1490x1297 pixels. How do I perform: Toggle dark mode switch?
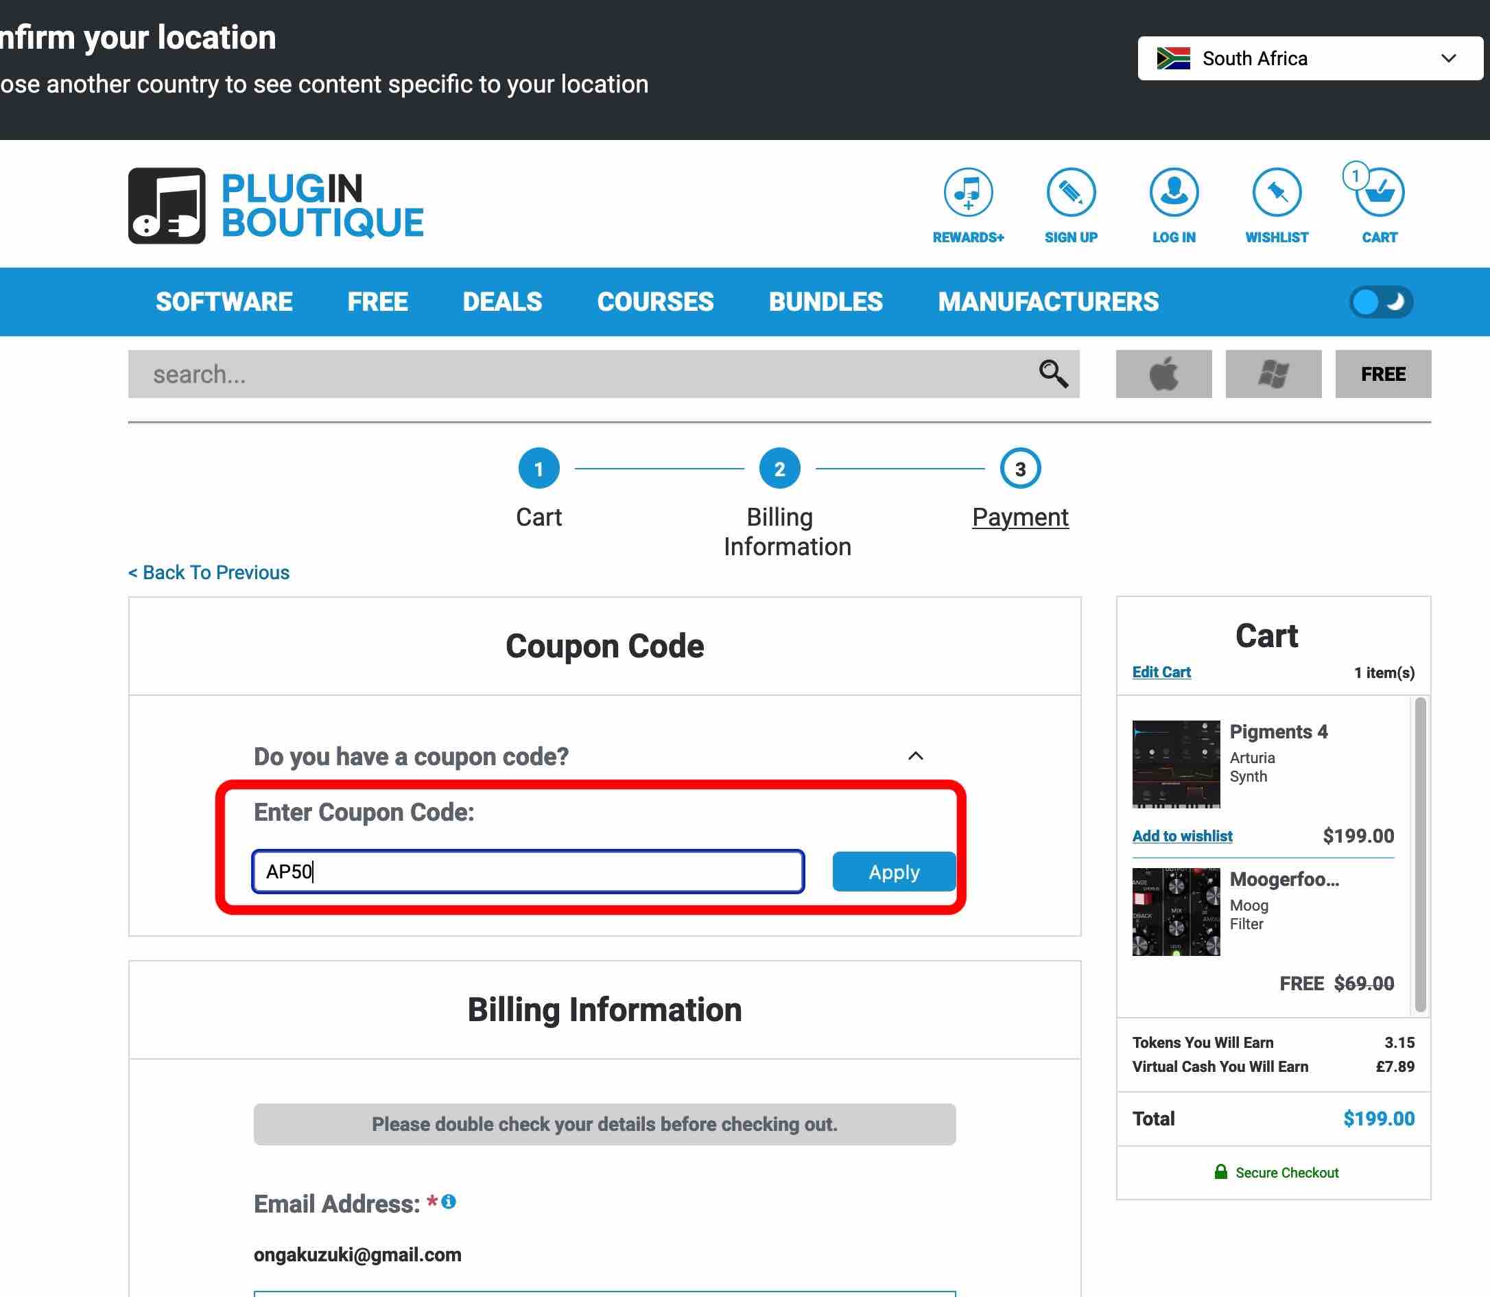click(x=1380, y=302)
